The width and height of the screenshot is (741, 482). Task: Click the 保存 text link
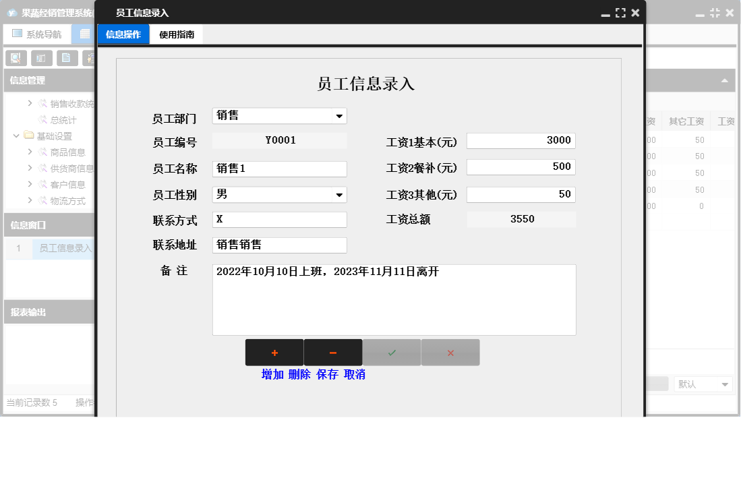pyautogui.click(x=328, y=374)
